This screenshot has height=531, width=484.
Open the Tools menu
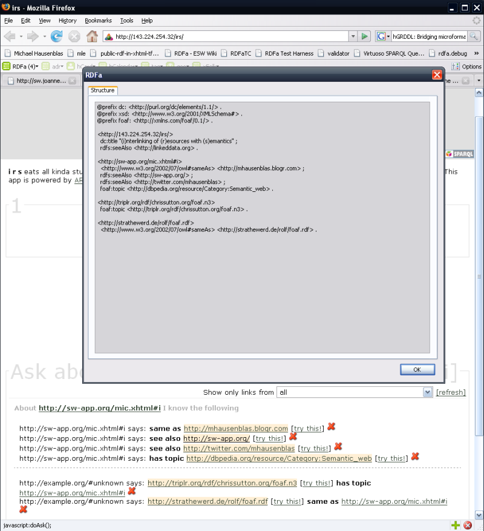point(126,21)
